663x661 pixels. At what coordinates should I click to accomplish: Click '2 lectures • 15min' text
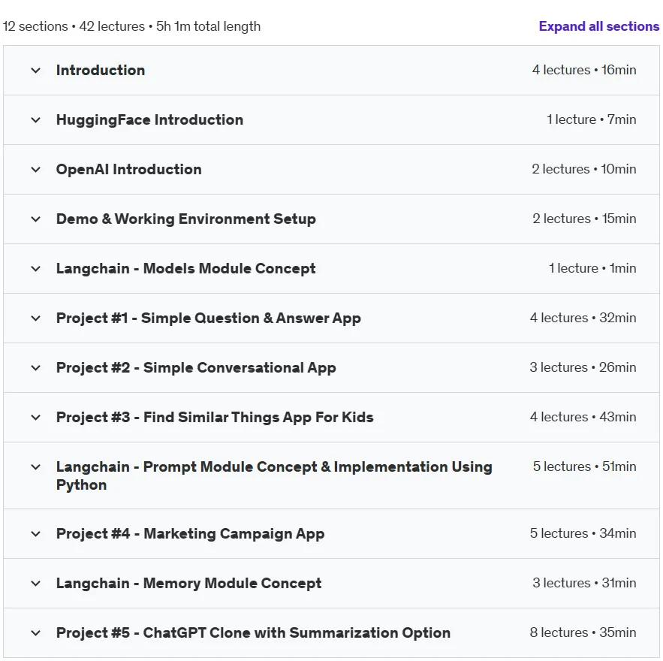point(584,219)
